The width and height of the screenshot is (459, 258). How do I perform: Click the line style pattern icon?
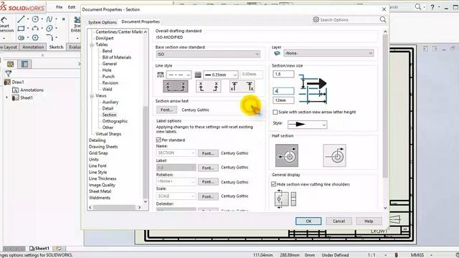(x=161, y=75)
